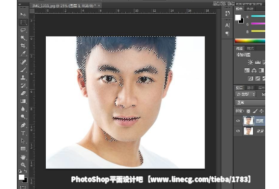
Task: Click the G magenta color slider
Action: pyautogui.click(x=258, y=23)
